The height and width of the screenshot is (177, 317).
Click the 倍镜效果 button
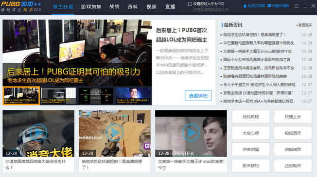(x=293, y=149)
